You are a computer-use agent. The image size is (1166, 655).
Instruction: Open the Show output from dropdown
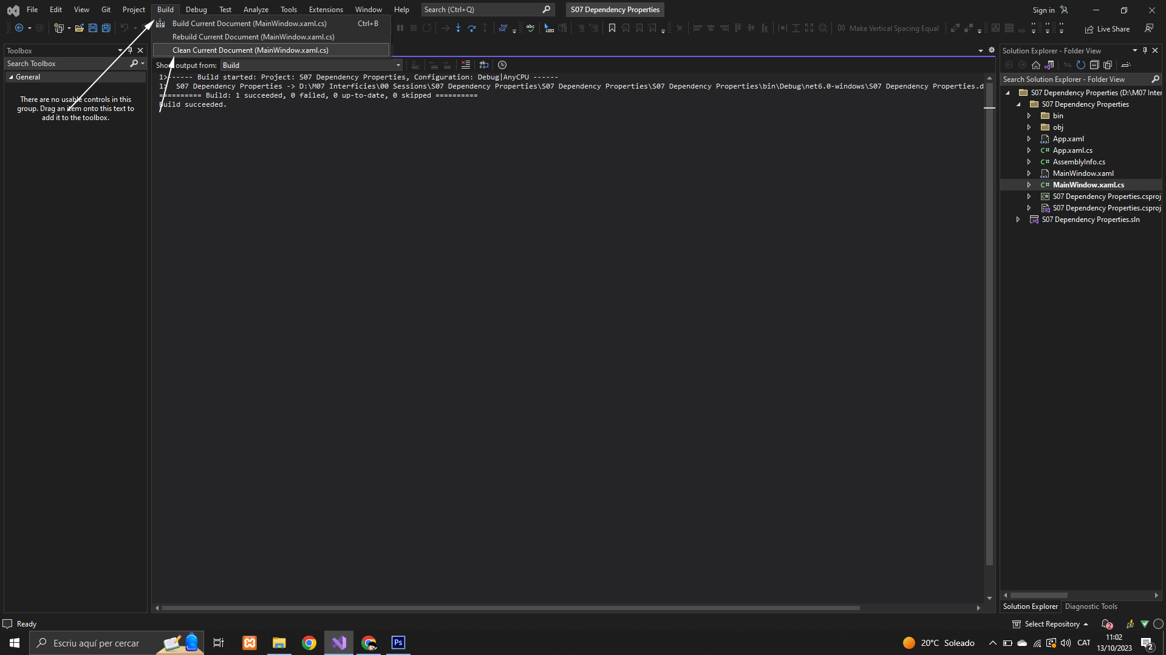pos(398,65)
